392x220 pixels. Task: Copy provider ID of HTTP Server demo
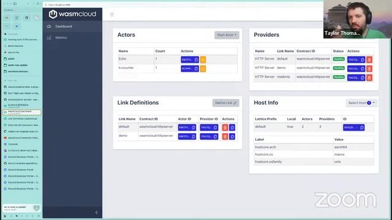356,68
